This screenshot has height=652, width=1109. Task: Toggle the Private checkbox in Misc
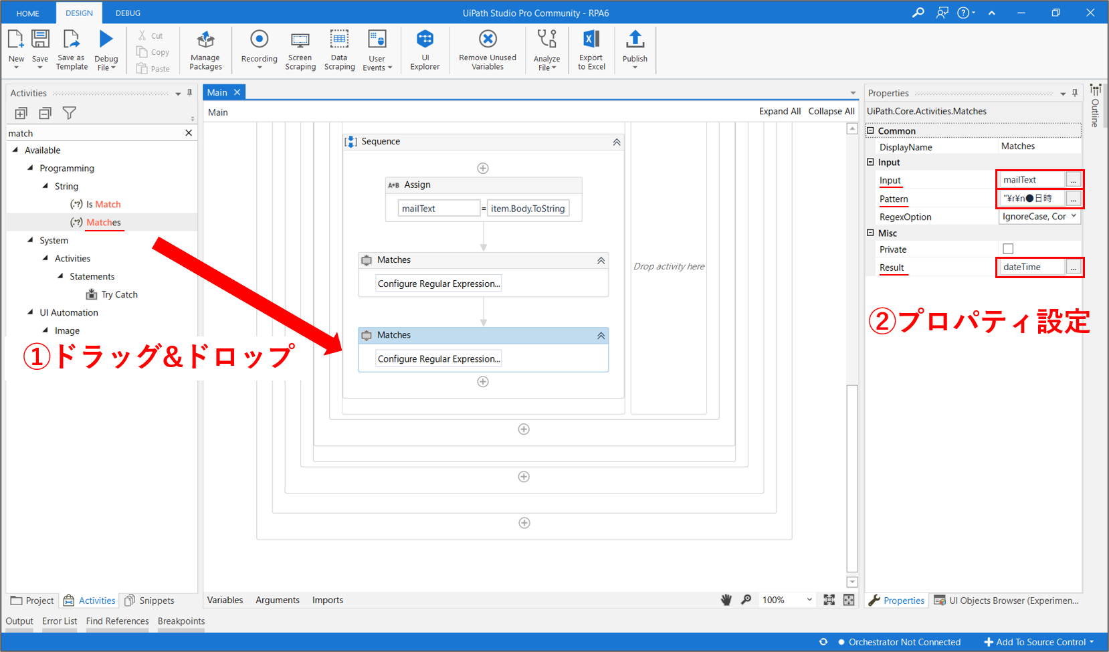1008,249
